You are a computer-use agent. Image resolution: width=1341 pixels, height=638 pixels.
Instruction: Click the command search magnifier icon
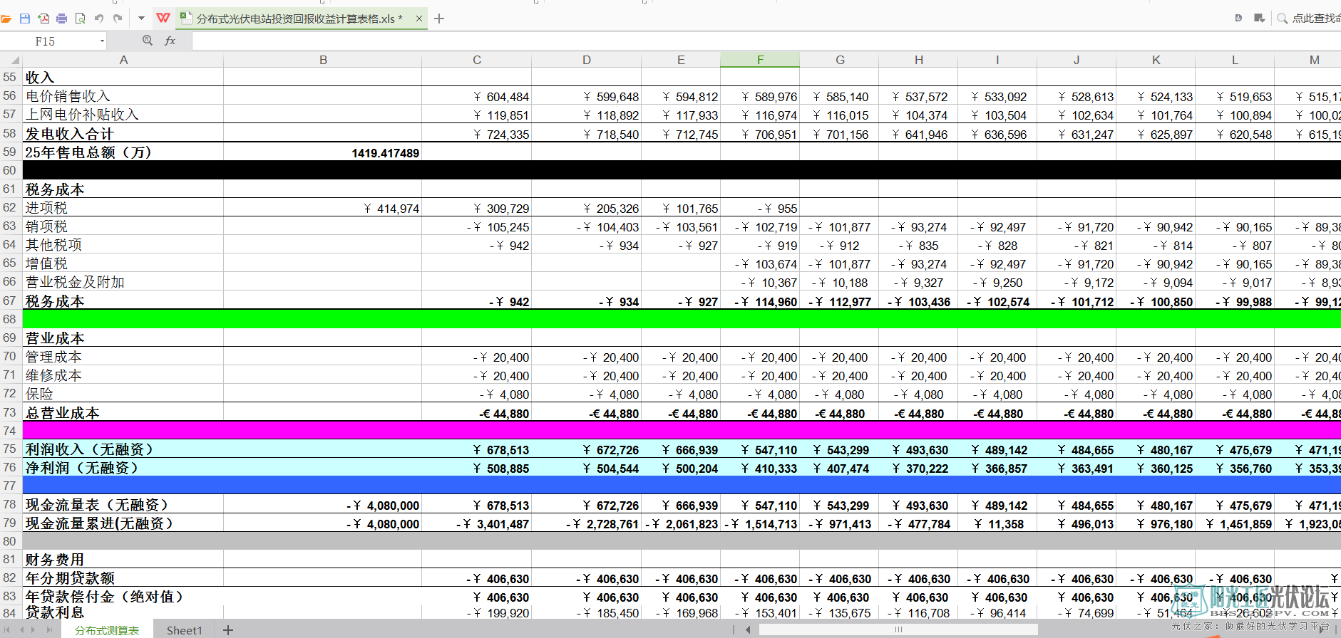pyautogui.click(x=1283, y=19)
